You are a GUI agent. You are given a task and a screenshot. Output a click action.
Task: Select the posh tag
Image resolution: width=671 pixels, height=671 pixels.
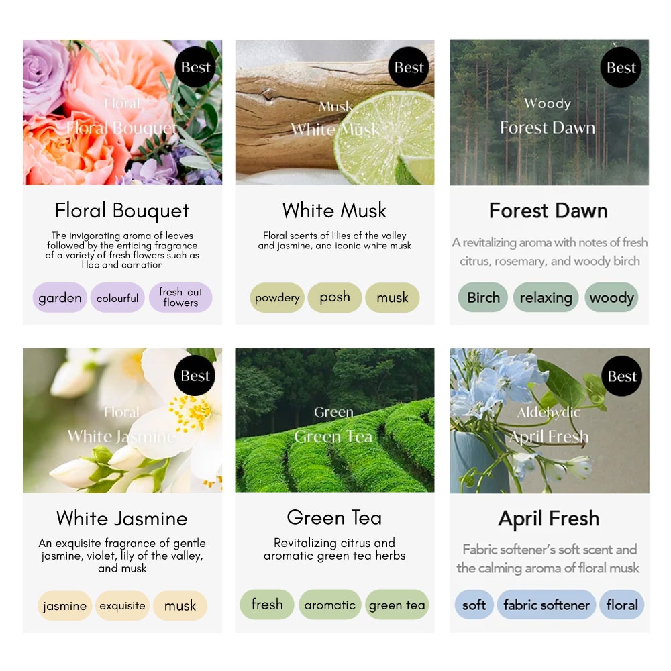pyautogui.click(x=335, y=297)
